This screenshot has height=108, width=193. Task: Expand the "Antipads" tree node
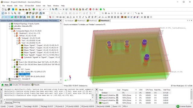17,38
